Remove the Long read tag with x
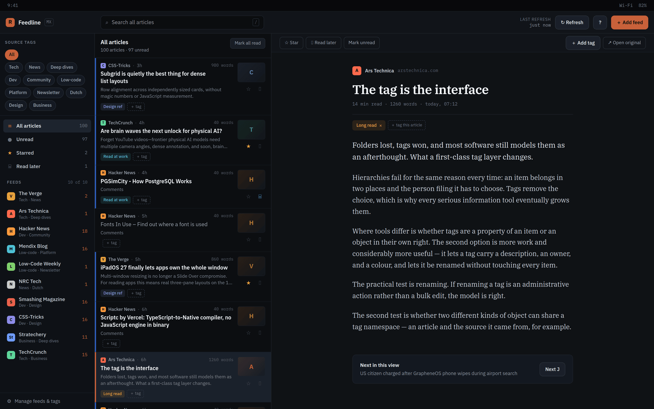The width and height of the screenshot is (654, 409). click(381, 126)
